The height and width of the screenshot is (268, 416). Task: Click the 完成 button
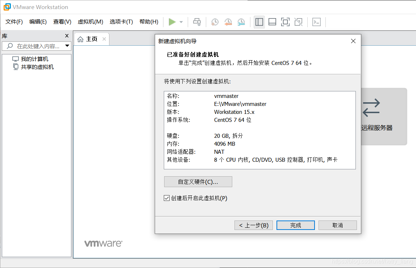point(296,225)
